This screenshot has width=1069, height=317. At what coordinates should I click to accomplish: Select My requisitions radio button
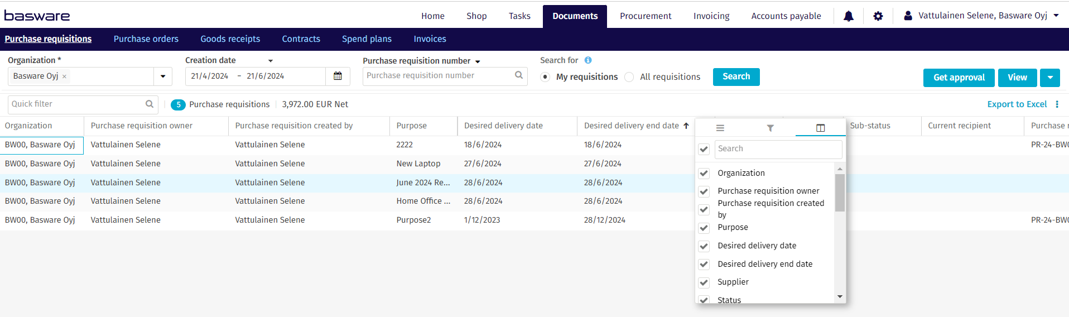tap(545, 77)
